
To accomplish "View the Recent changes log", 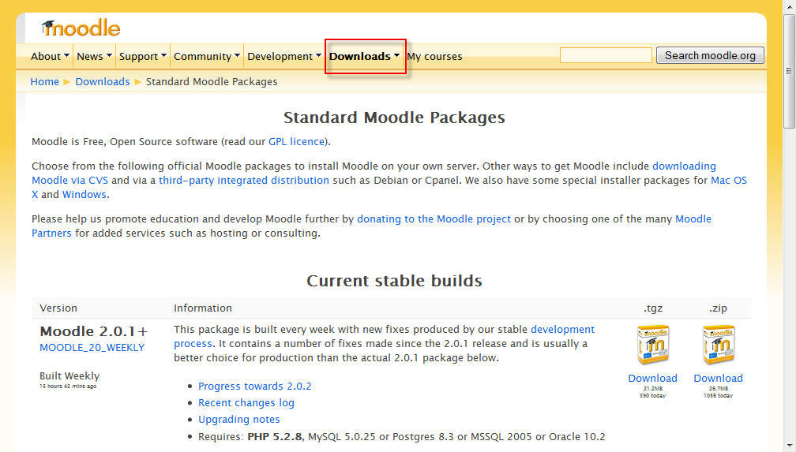I will pos(246,402).
